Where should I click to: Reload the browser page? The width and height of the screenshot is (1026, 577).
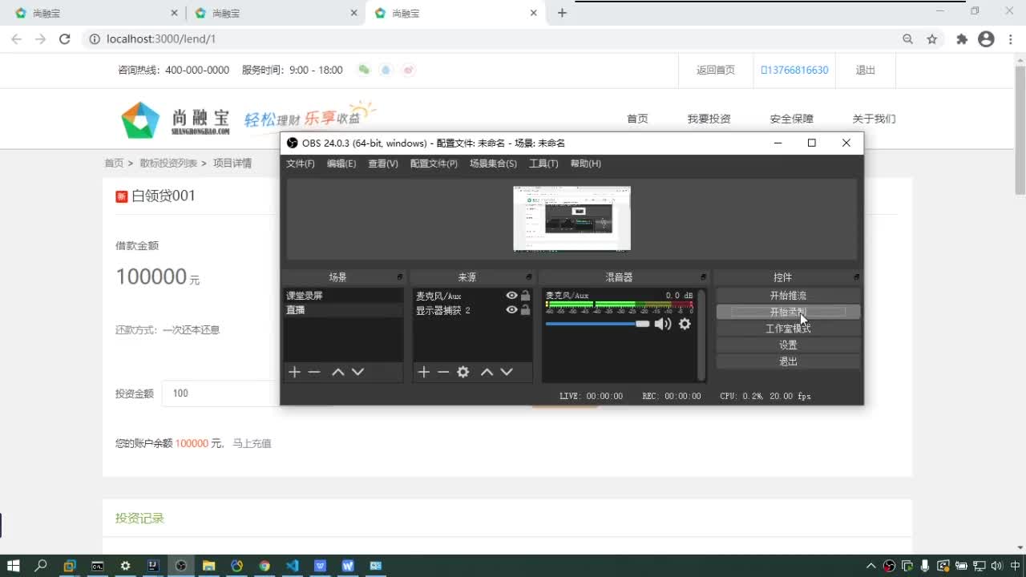pos(65,38)
